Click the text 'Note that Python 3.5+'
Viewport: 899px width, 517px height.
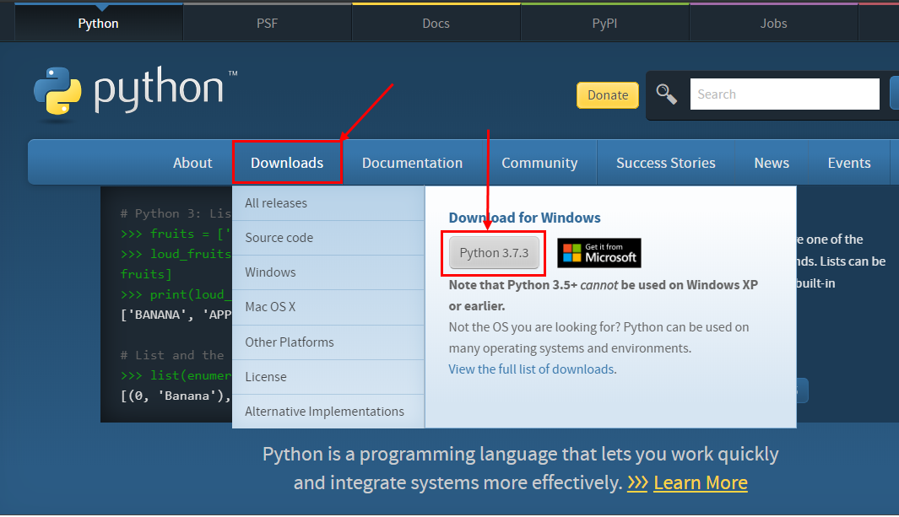coord(513,285)
